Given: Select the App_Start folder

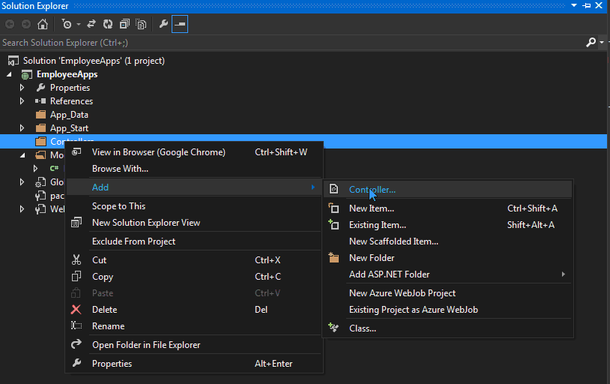Looking at the screenshot, I should tap(69, 128).
